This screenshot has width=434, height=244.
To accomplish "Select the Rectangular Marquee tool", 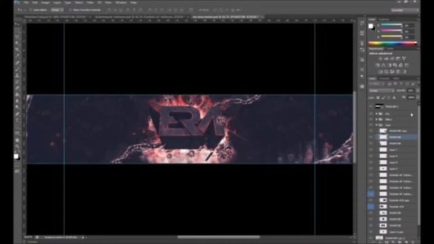I will pos(18,30).
